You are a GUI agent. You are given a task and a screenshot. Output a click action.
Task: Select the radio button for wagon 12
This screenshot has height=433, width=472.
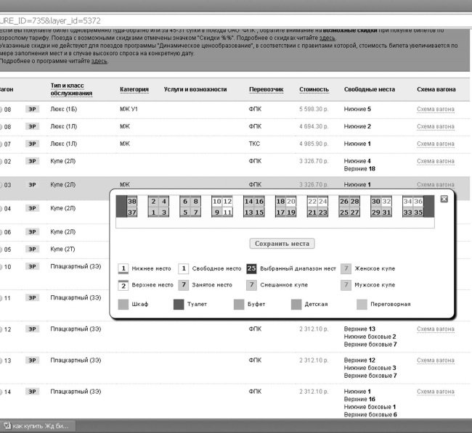(x=1, y=329)
